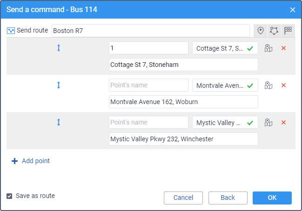Remove the Mystic Valley Pkwy point
302x211 pixels.
[x=283, y=122]
